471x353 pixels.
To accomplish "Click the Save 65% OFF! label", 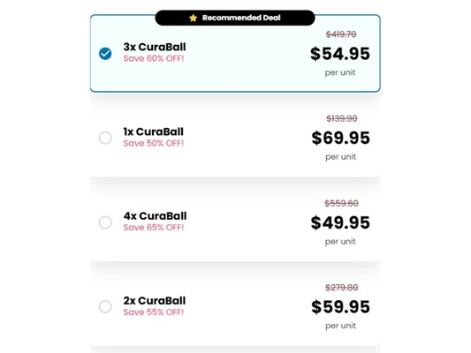I will click(x=154, y=228).
